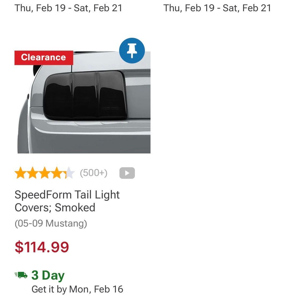The height and width of the screenshot is (308, 297).
Task: Click the right Thu, Feb 19 - Sat, Feb 21 date
Action: [217, 8]
